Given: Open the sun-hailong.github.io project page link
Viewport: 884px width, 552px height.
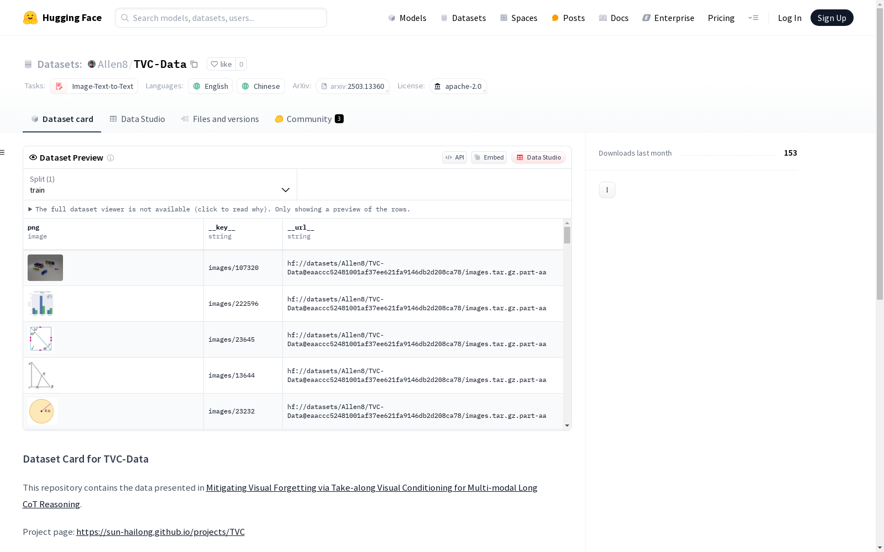Looking at the screenshot, I should coord(160,532).
